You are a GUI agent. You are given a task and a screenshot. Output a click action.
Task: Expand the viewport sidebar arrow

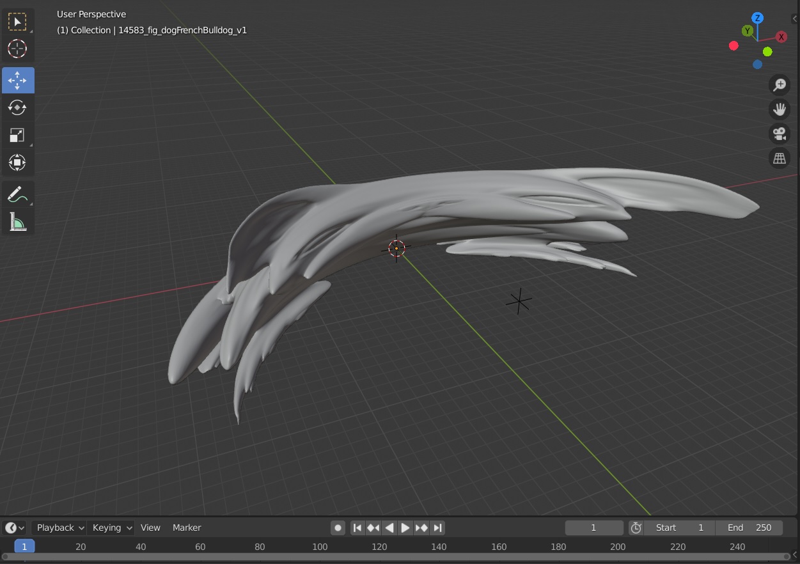[796, 19]
